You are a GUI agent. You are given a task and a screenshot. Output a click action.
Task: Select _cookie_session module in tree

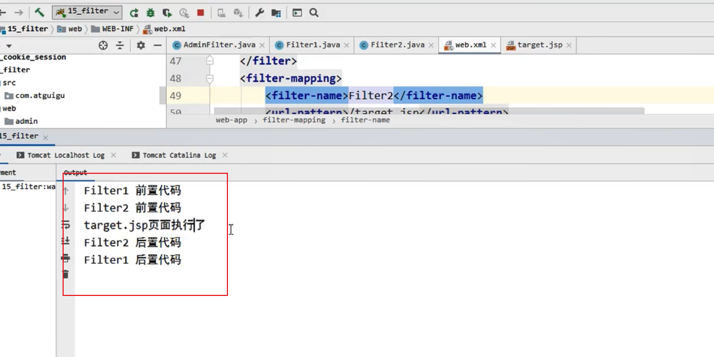tap(33, 57)
